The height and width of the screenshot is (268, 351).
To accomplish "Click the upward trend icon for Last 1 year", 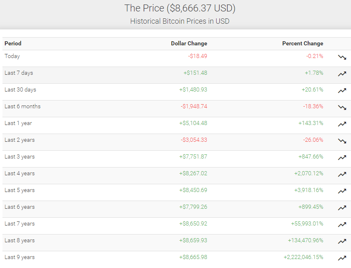I will 342,124.
